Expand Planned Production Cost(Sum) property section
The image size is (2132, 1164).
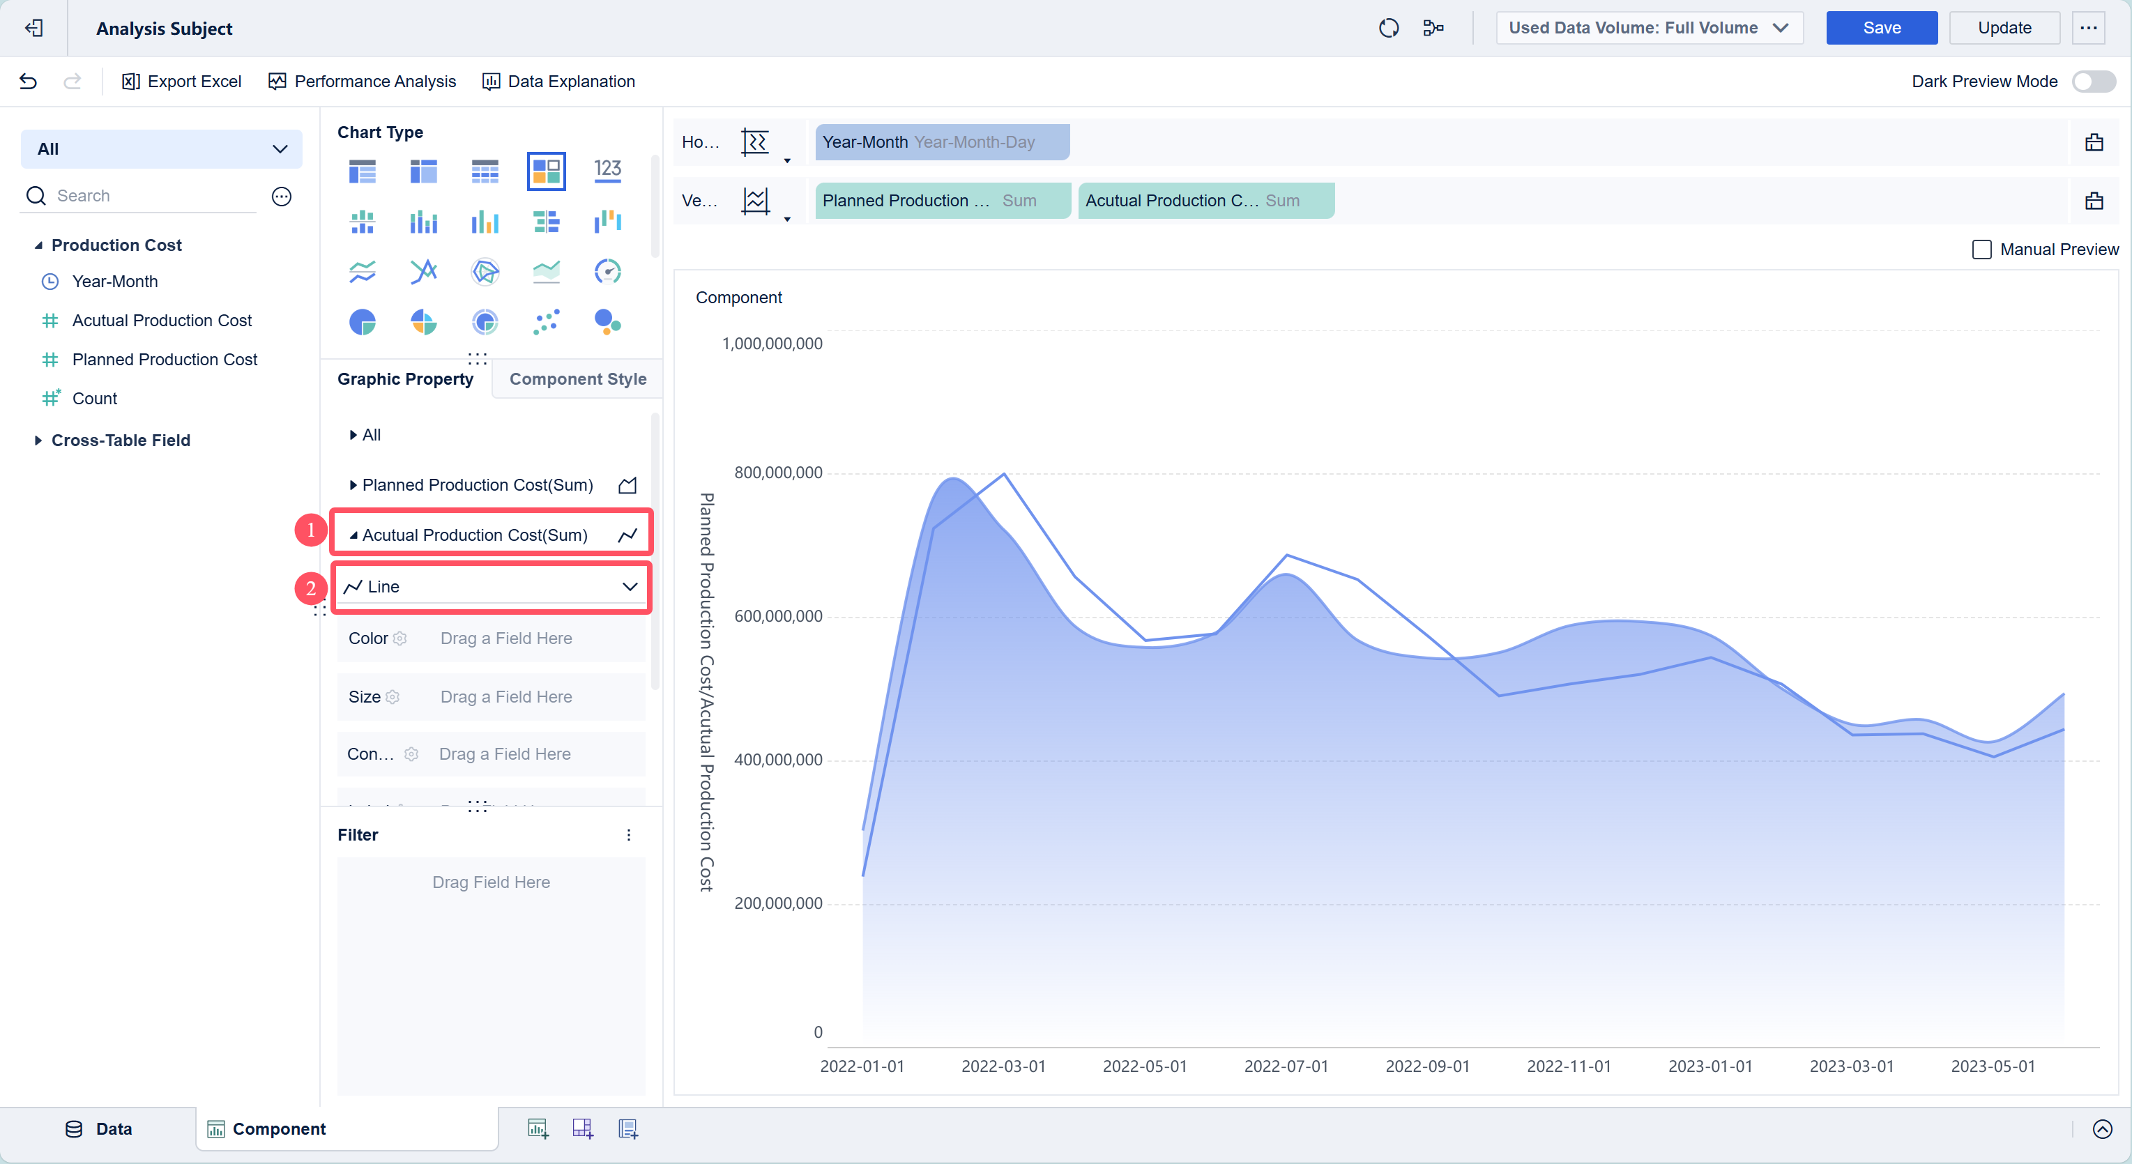click(x=353, y=485)
